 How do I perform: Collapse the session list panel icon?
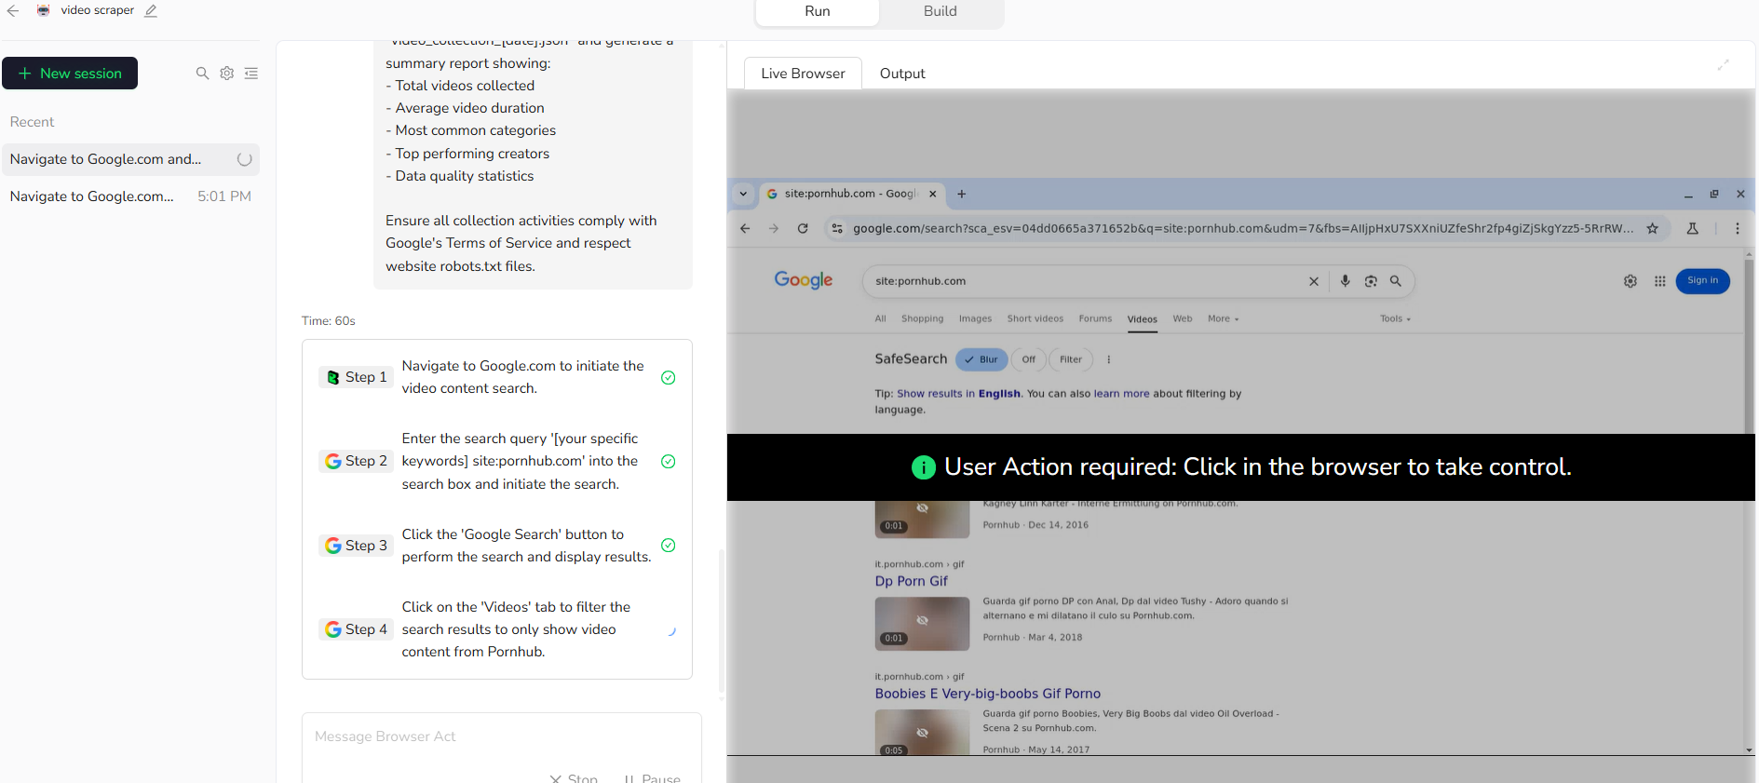[251, 74]
